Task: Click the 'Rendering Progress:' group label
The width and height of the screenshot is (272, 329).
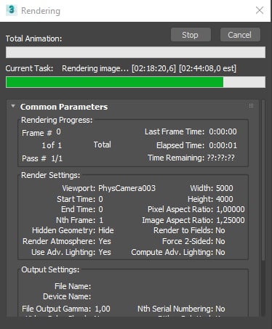Action: coord(57,120)
